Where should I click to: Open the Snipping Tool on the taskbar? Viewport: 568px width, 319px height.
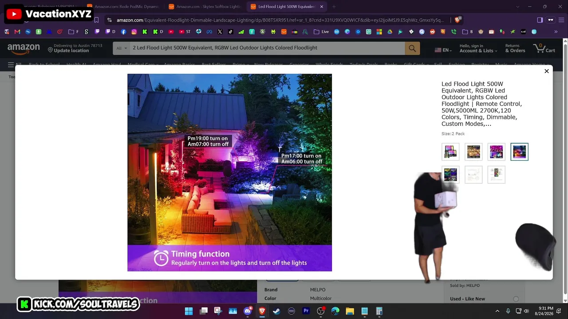tap(218, 311)
